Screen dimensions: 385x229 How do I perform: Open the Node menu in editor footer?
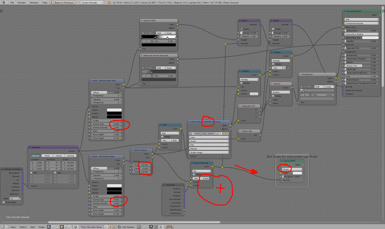pos(41,227)
